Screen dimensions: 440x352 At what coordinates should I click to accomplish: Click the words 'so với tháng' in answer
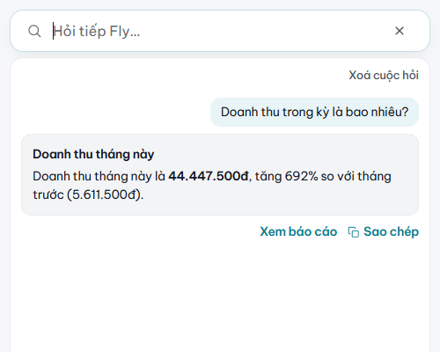click(x=356, y=177)
